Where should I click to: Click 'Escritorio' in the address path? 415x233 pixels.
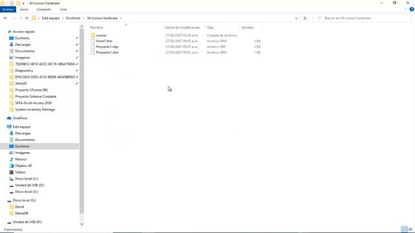click(73, 18)
